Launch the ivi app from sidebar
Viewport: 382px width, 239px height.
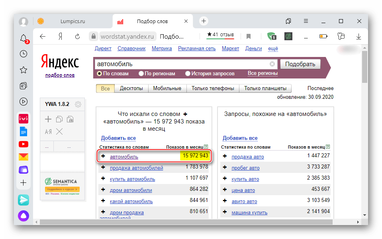click(x=24, y=119)
